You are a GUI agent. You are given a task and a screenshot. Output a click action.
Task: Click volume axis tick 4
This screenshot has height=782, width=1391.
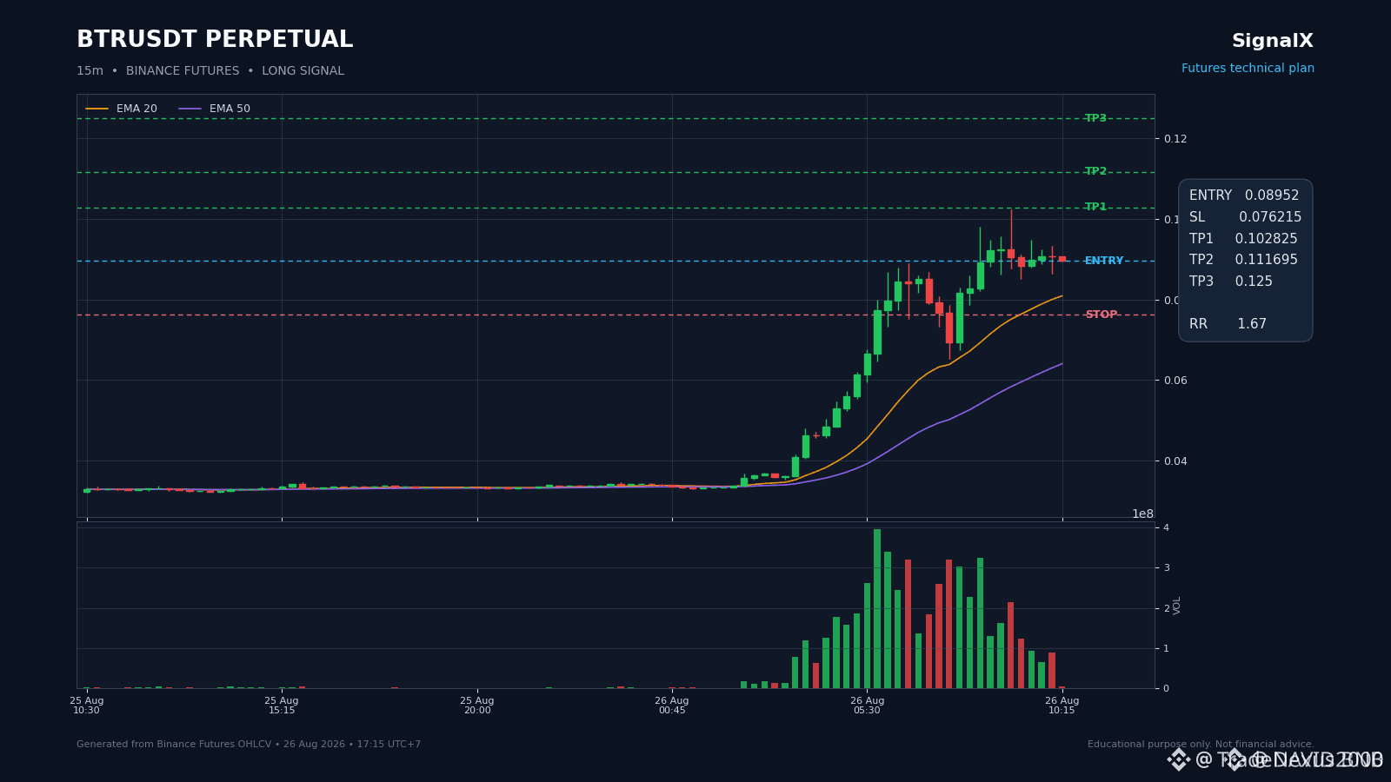coord(1167,527)
